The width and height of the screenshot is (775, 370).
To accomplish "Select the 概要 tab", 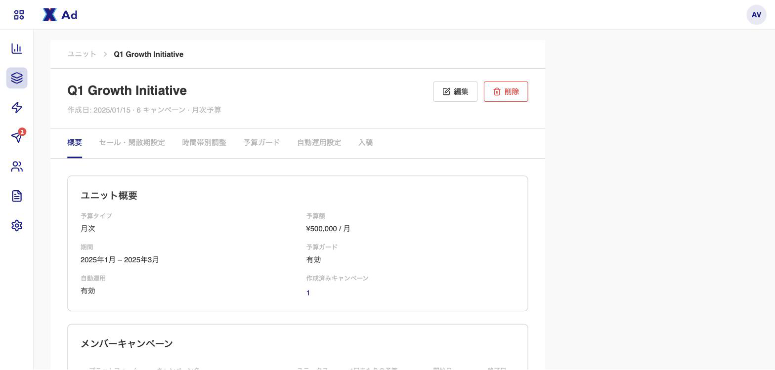I will pos(75,143).
